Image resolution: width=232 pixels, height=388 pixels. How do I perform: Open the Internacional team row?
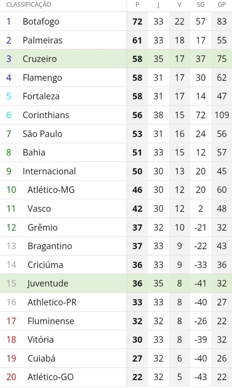click(116, 171)
